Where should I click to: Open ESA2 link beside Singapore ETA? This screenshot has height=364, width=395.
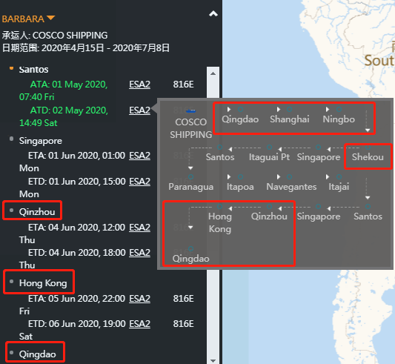[139, 156]
